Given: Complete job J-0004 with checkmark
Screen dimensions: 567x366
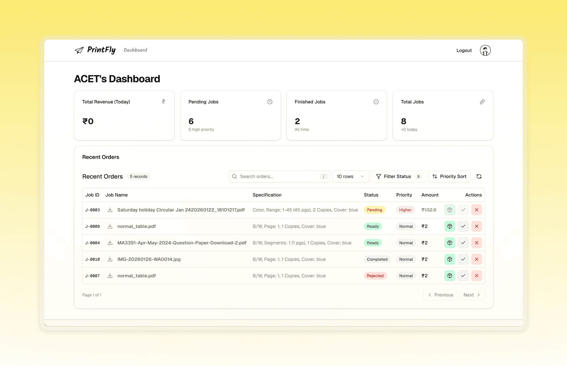Looking at the screenshot, I should coord(463,243).
